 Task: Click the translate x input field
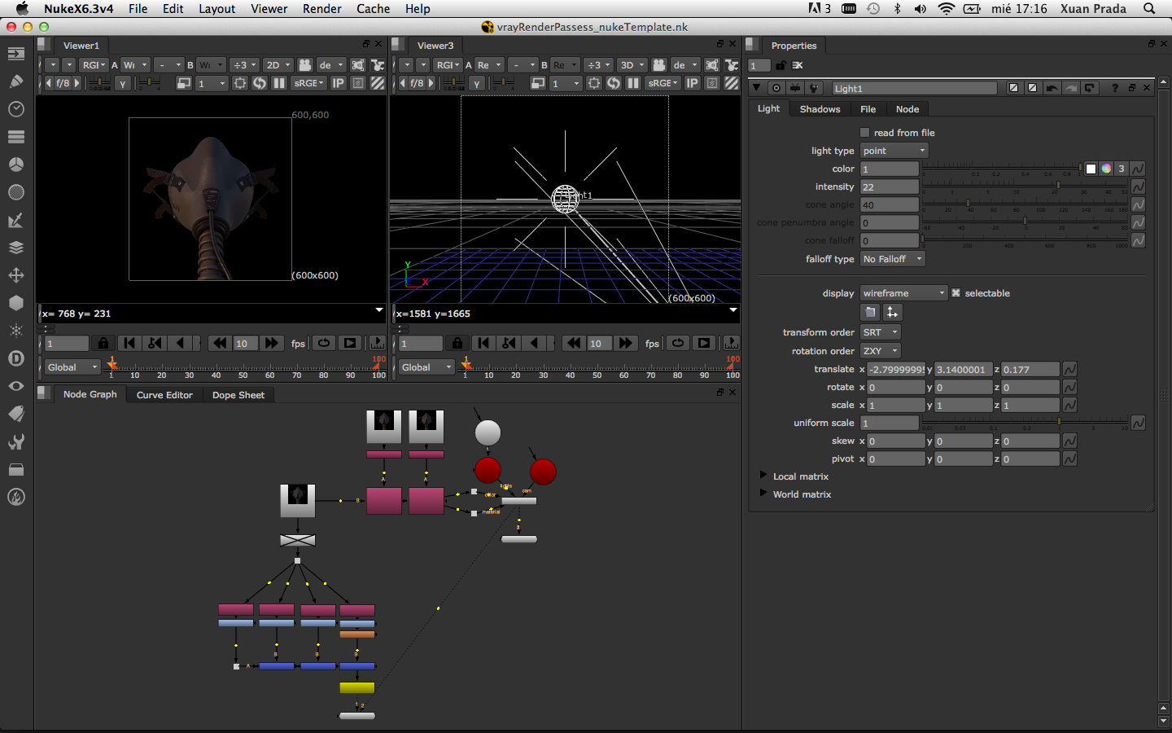(x=896, y=370)
